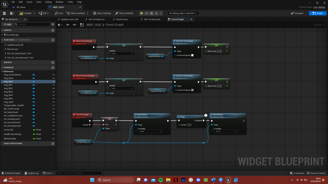Navigate forward in graph history
Image resolution: width=328 pixels, height=184 pixels.
click(74, 25)
